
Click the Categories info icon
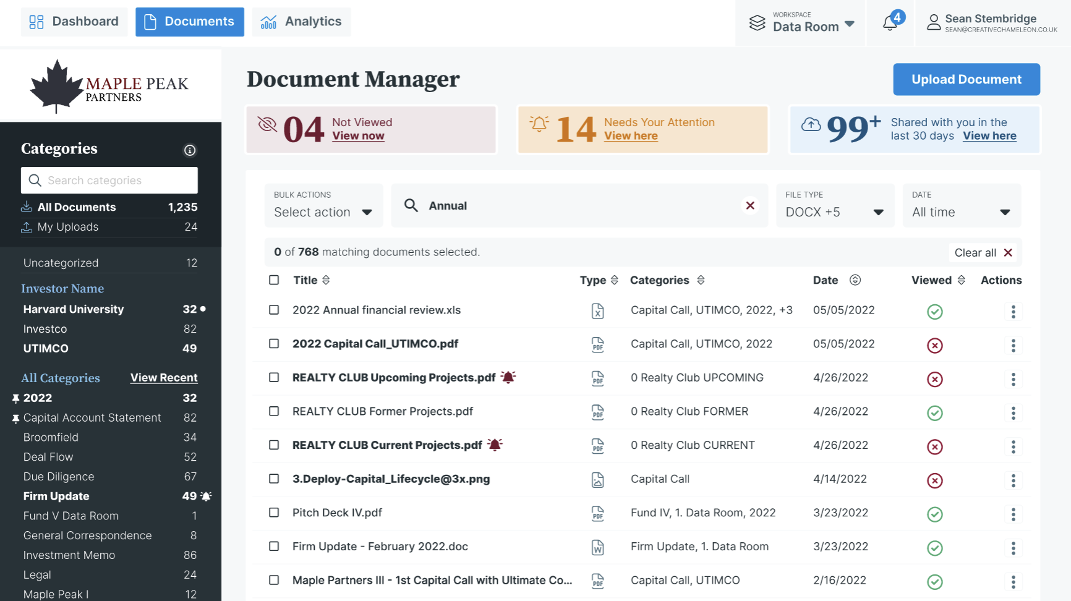(190, 150)
